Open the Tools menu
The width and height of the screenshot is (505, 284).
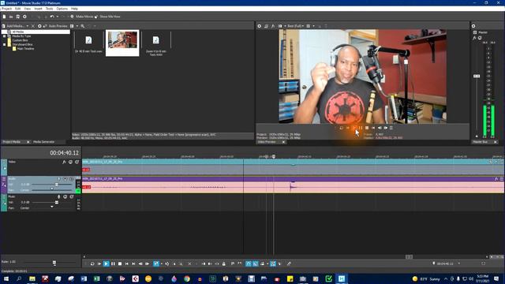pyautogui.click(x=49, y=9)
